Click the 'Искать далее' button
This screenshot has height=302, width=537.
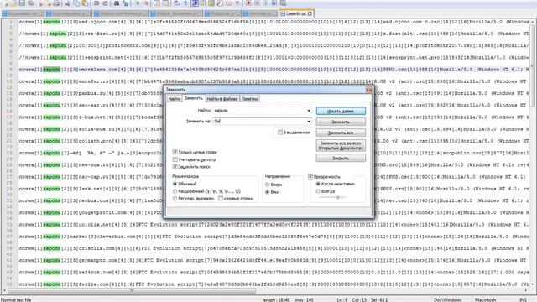(x=341, y=111)
